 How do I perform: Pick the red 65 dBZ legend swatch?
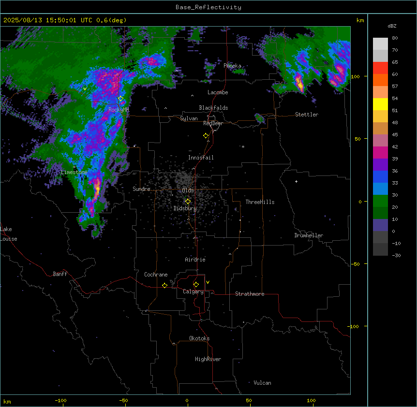(380, 68)
